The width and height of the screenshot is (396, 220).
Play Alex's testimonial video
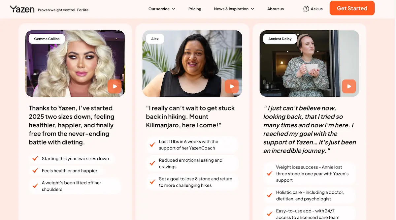(232, 86)
